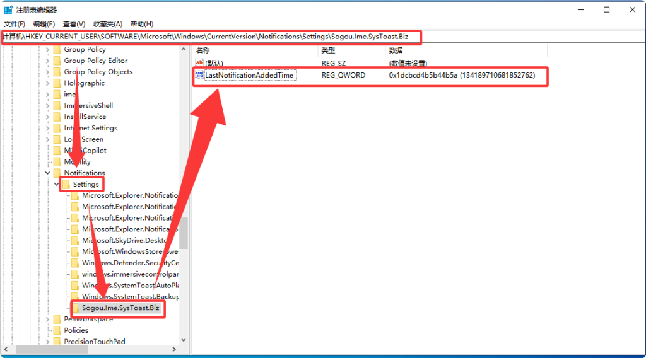
Task: Click the 0x1dcbcd4b5b44b5a data cell
Action: (x=462, y=75)
